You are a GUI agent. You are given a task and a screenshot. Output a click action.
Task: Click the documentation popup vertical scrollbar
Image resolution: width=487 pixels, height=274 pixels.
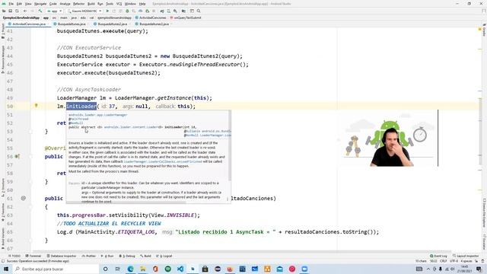point(230,146)
